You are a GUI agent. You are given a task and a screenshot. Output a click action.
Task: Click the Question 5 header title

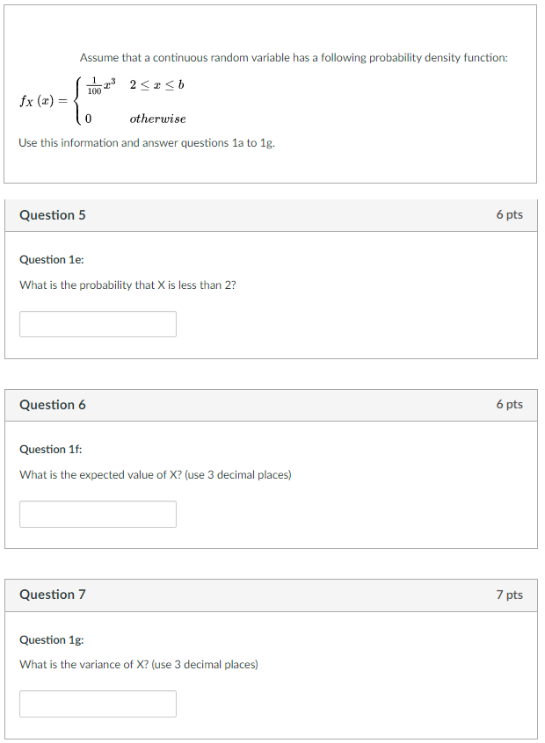pyautogui.click(x=53, y=215)
